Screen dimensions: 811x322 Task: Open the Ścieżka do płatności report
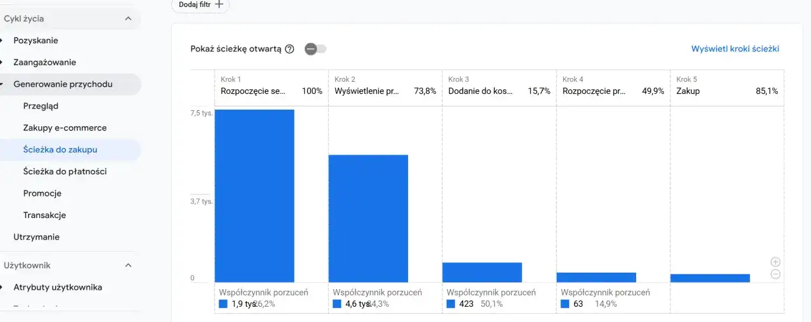65,172
